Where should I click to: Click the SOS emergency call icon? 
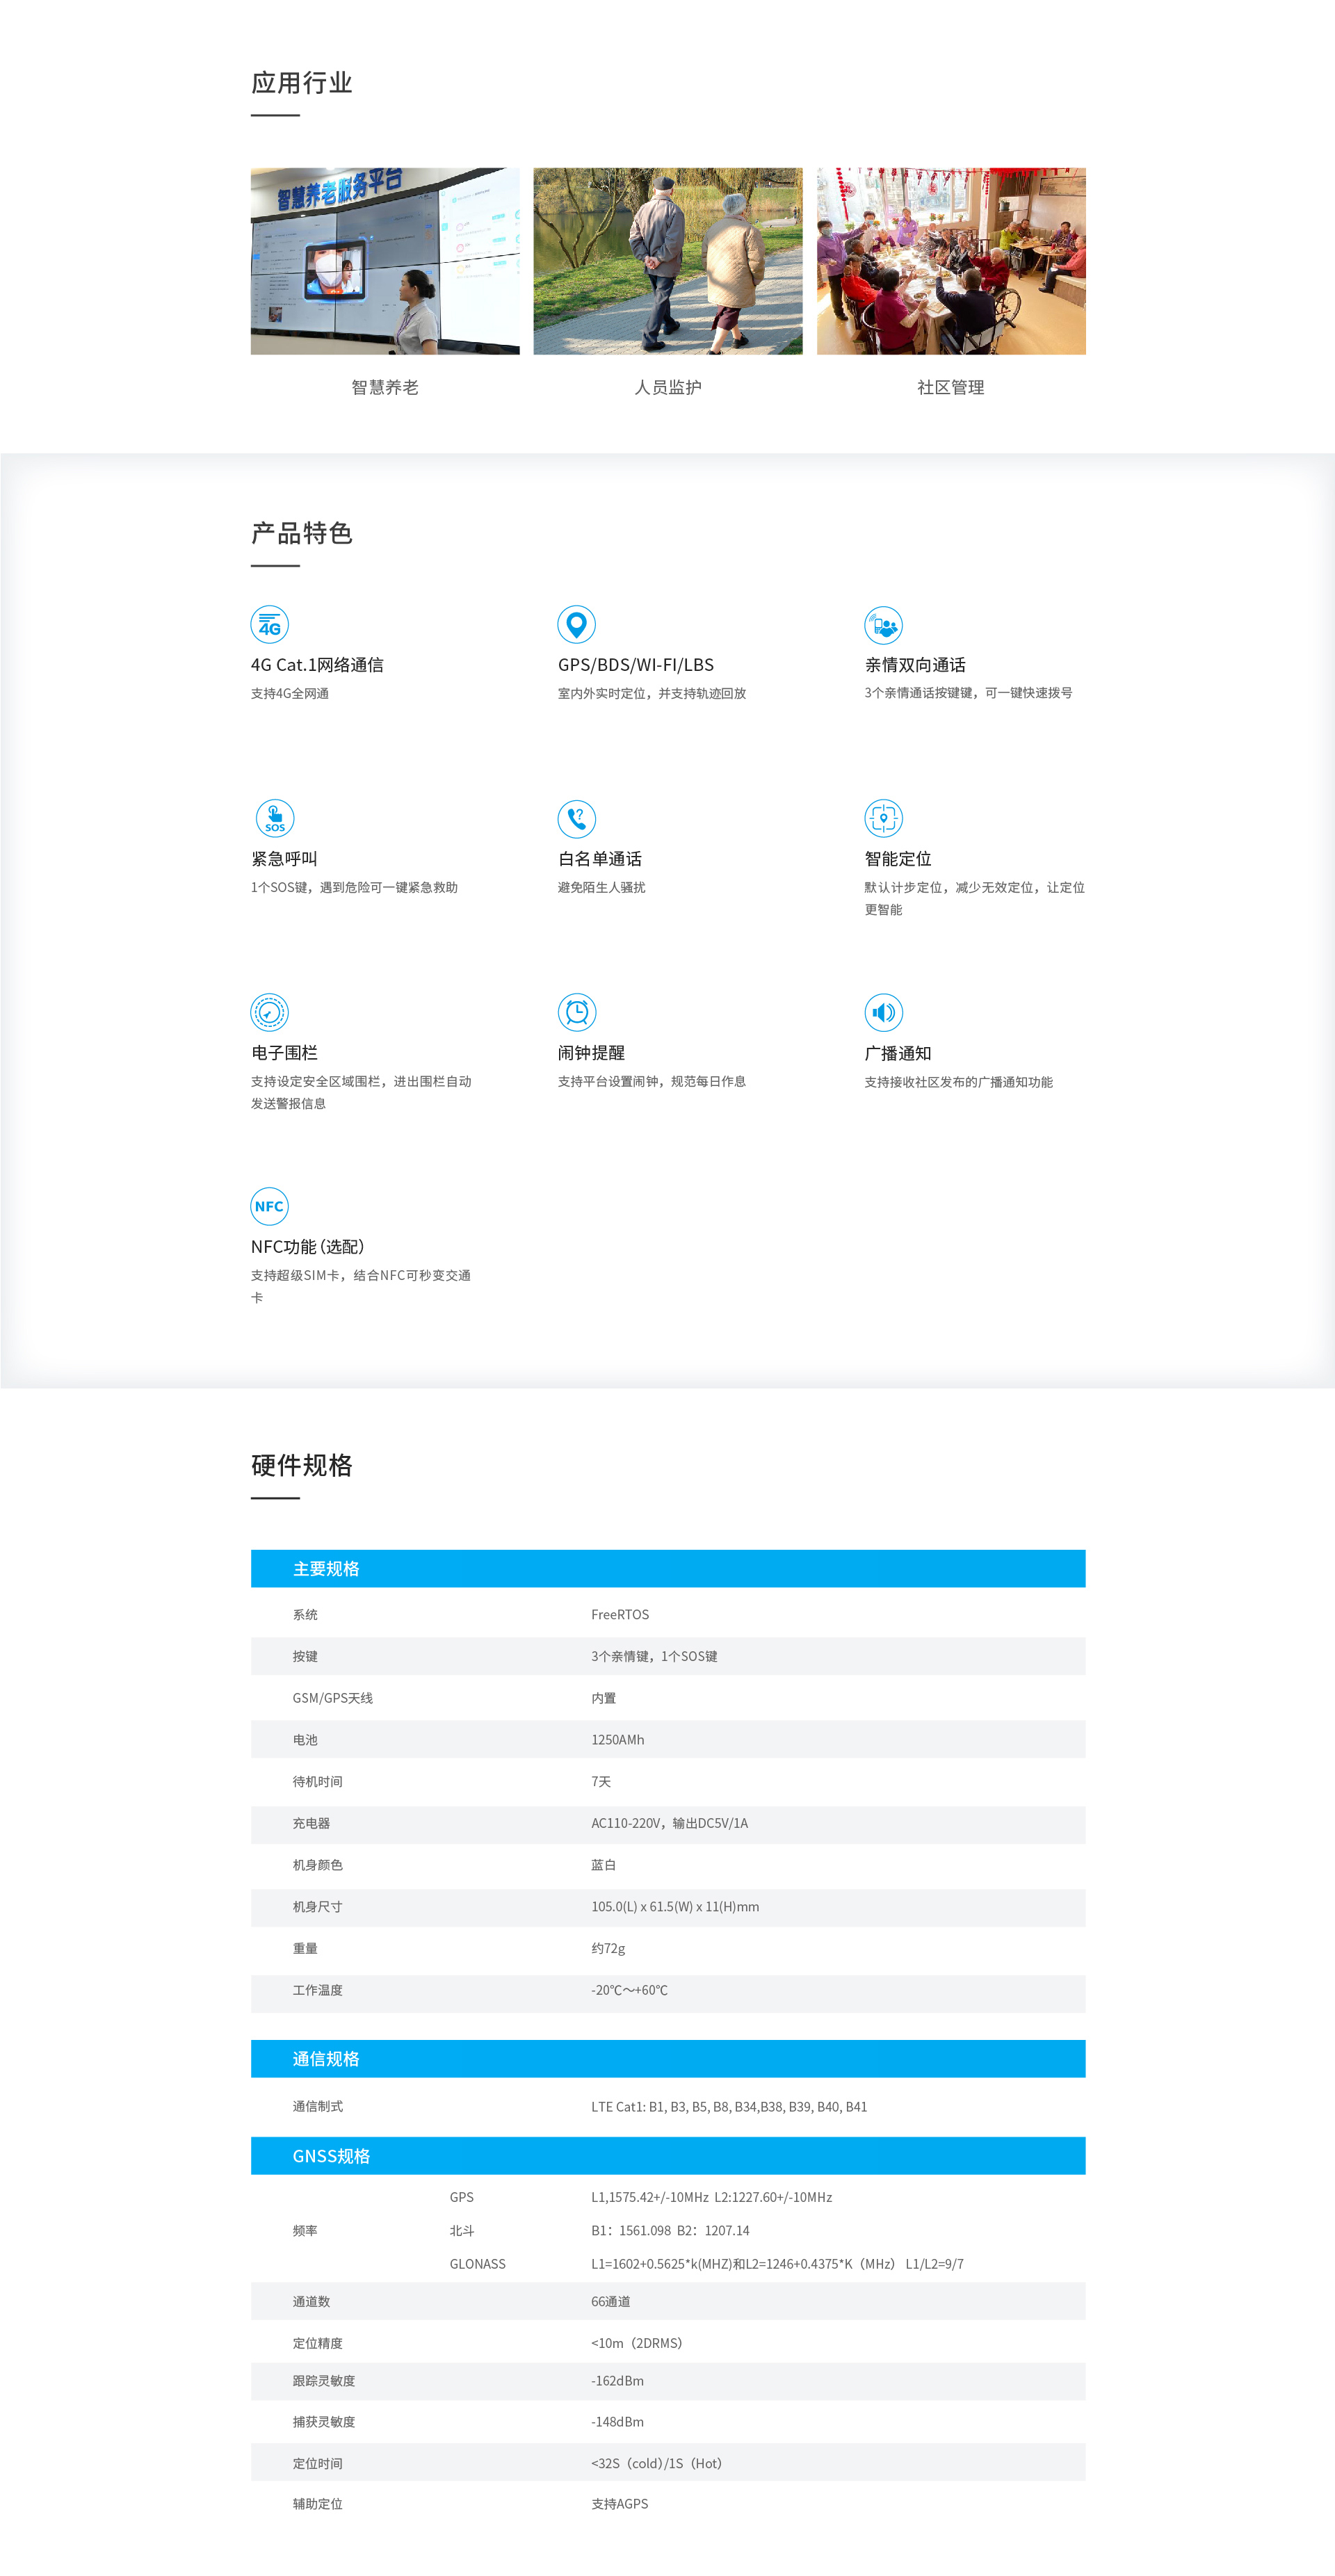click(x=275, y=818)
